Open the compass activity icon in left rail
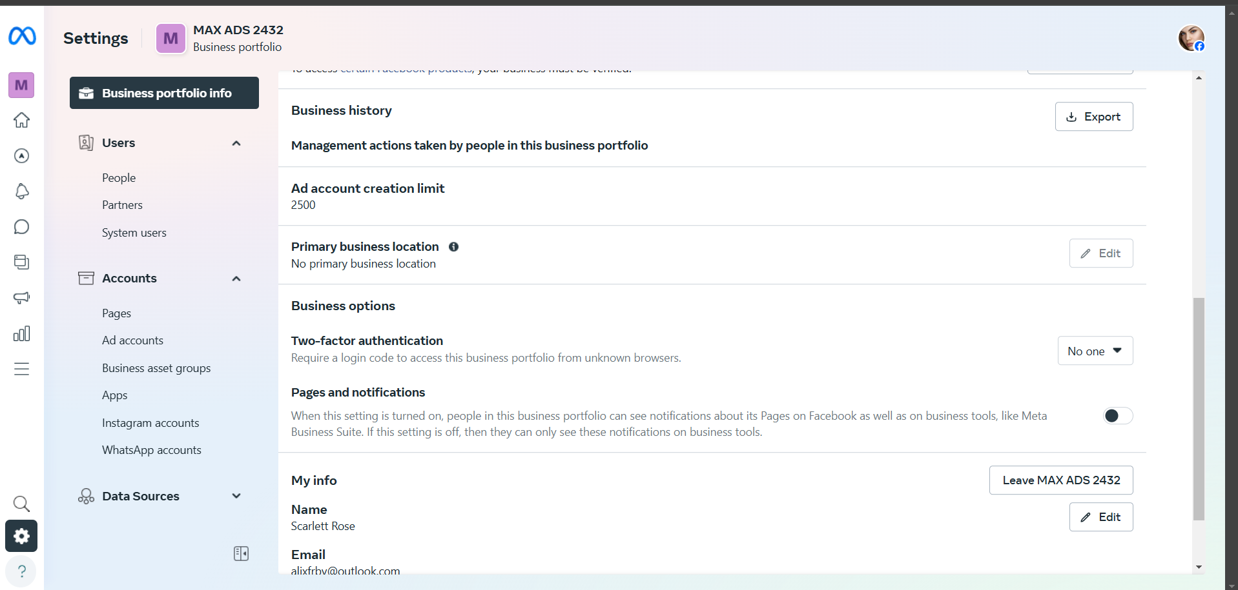Screen dimensions: 1238x590 click(21, 156)
